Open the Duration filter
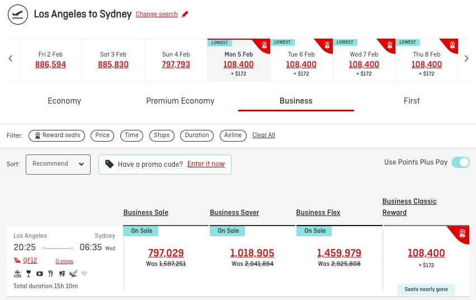Image resolution: width=476 pixels, height=300 pixels. point(197,135)
